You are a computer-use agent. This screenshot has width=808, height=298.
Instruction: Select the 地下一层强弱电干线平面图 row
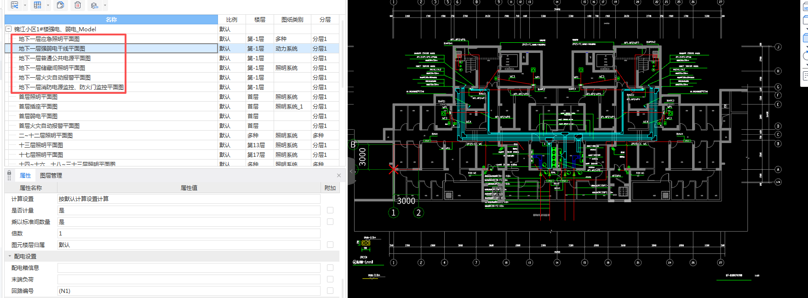172,49
